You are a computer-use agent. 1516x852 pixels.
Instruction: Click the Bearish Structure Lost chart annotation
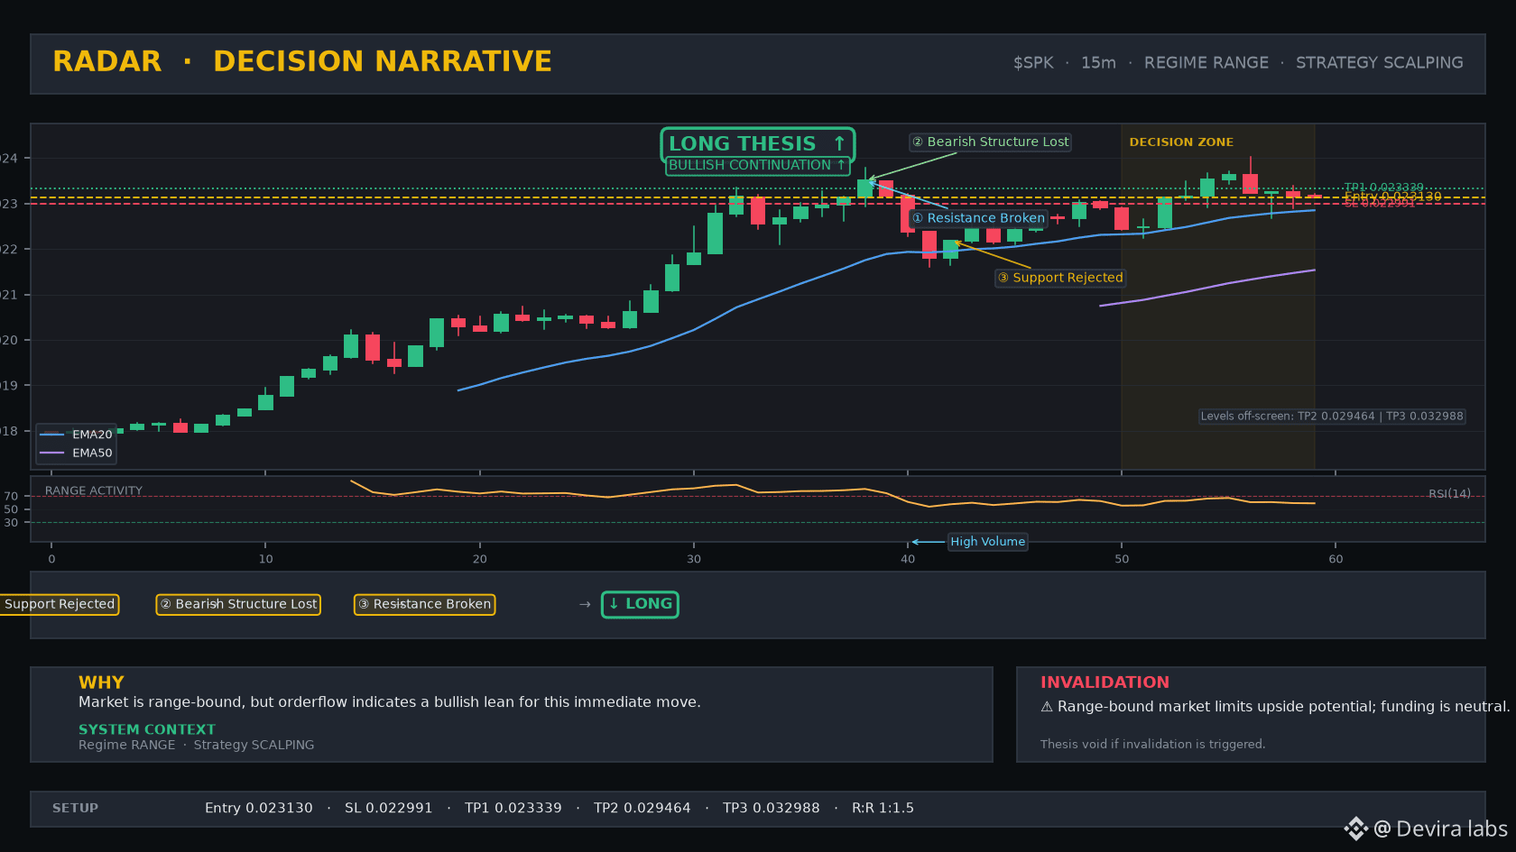point(990,142)
